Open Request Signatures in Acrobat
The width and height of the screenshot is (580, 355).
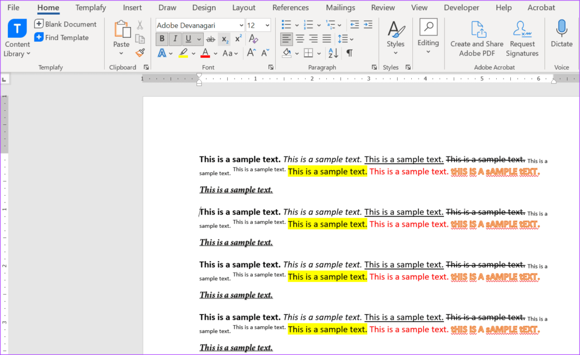pos(522,39)
